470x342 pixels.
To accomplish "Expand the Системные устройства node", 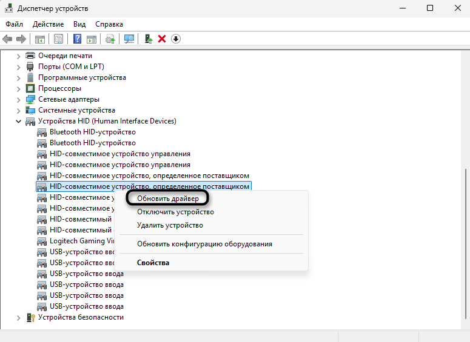I will [x=19, y=111].
